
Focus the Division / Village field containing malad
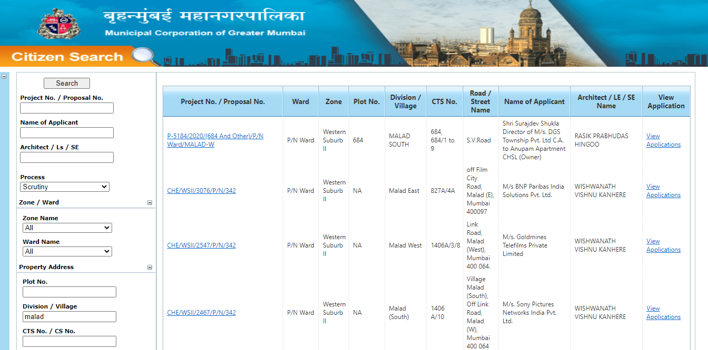pyautogui.click(x=69, y=316)
